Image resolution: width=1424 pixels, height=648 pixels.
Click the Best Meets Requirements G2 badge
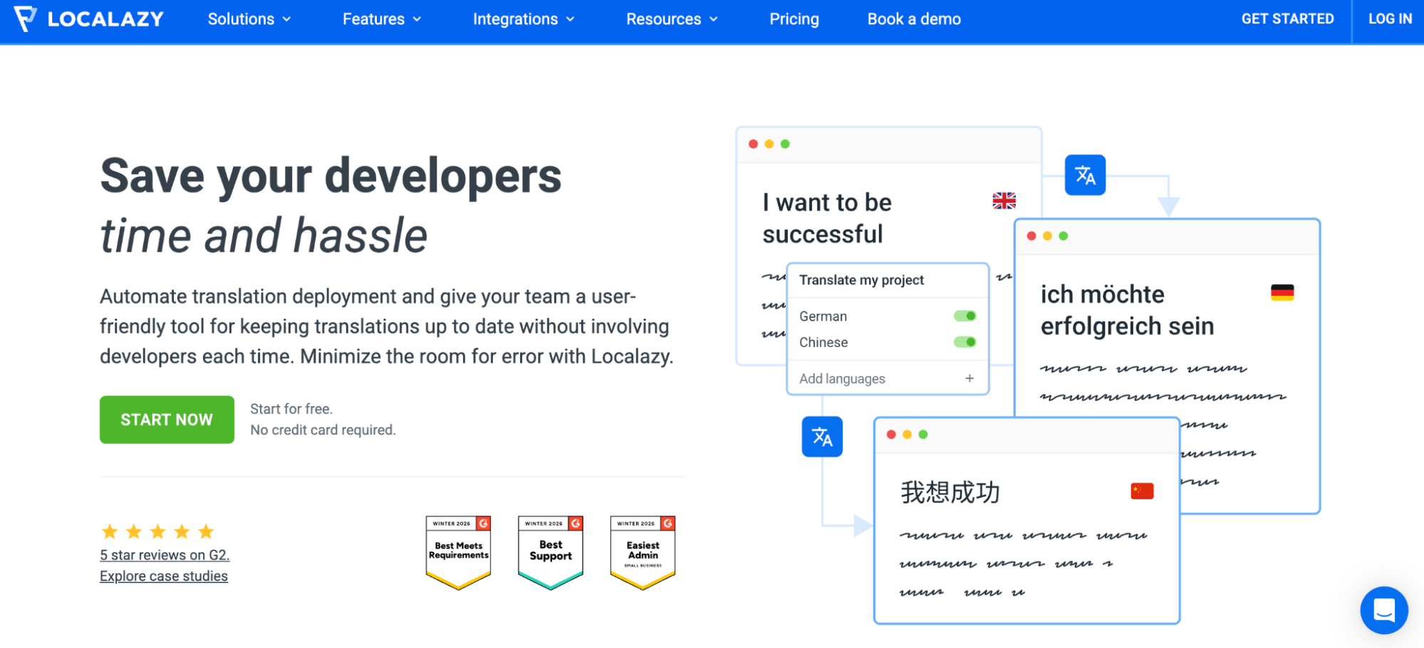point(458,553)
